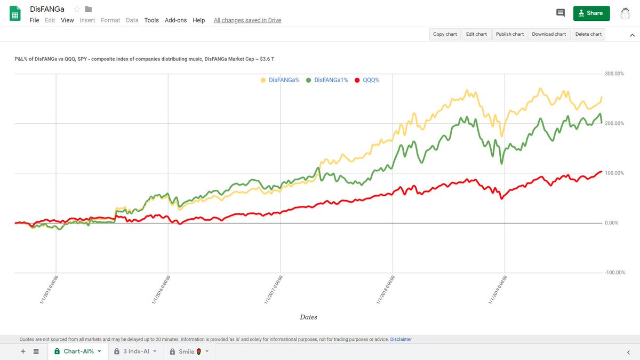
Task: Open the View menu
Action: coord(67,20)
